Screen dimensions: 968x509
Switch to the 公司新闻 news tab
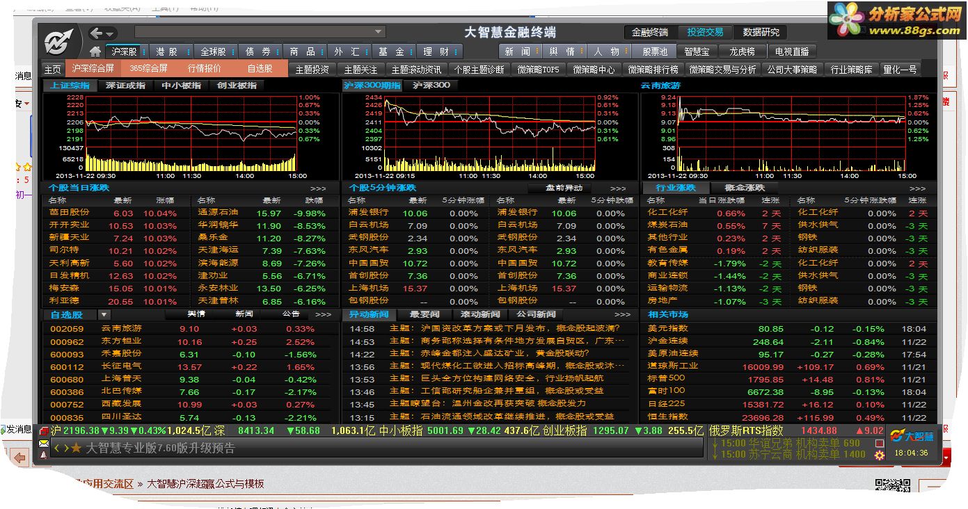click(537, 314)
